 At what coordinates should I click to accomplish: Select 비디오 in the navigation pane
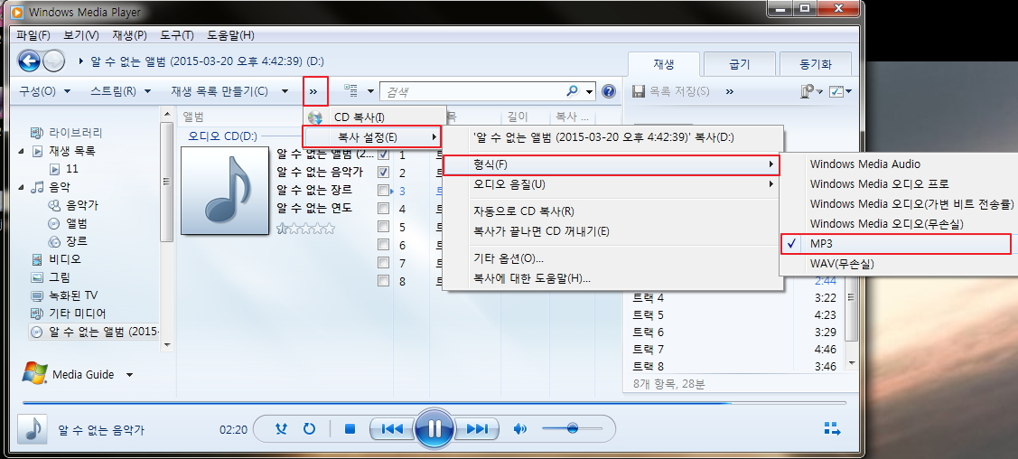click(65, 259)
